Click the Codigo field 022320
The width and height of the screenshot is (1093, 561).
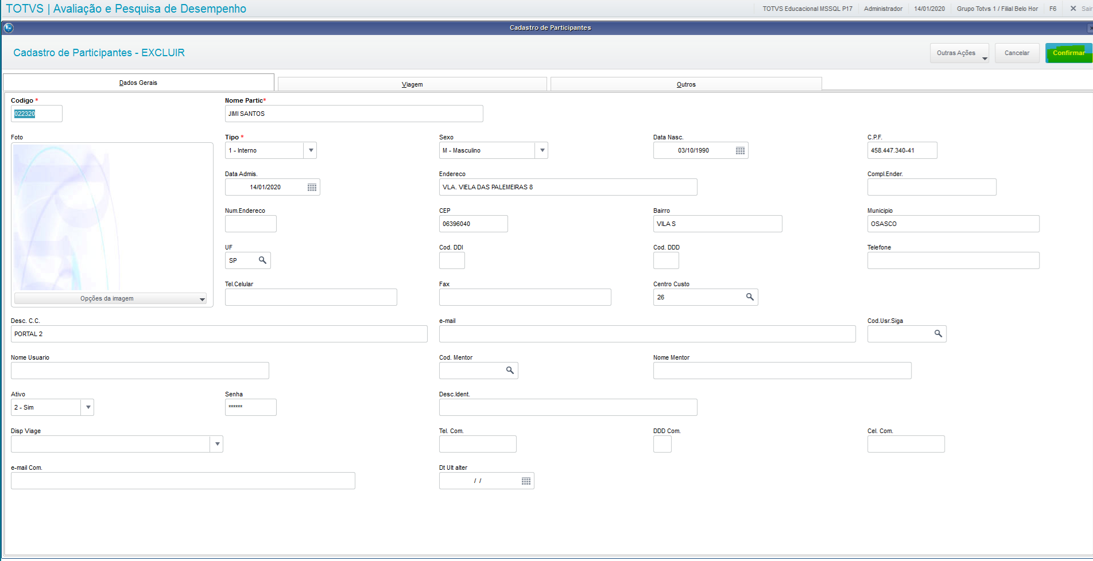coord(36,114)
